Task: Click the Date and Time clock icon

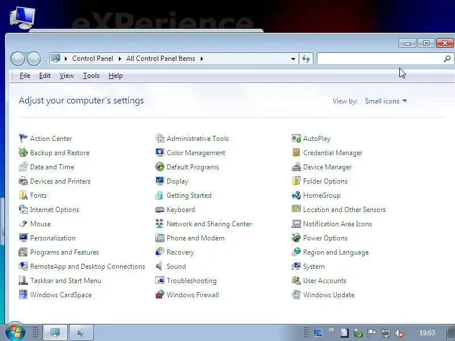Action: tap(23, 167)
